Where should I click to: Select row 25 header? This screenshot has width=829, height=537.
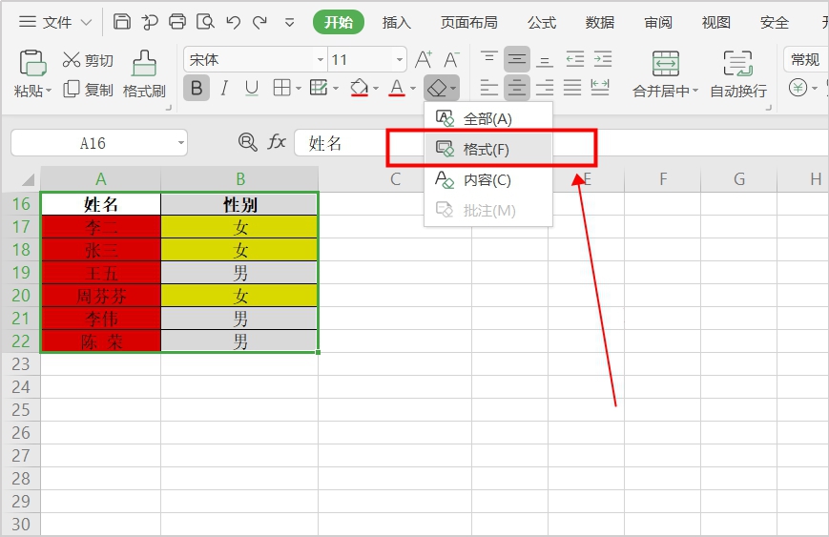[x=21, y=409]
